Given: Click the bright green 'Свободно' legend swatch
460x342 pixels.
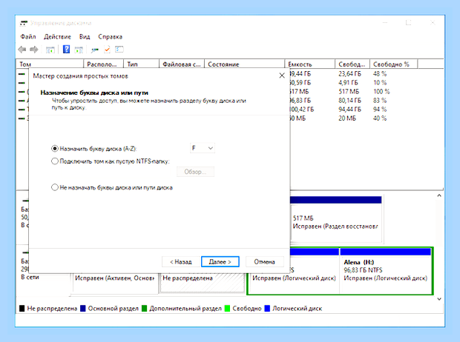Looking at the screenshot, I should (x=227, y=309).
